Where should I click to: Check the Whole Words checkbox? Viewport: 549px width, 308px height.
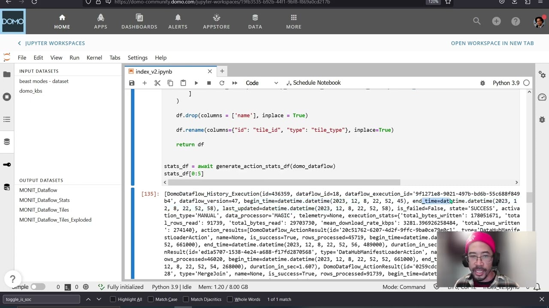230,299
